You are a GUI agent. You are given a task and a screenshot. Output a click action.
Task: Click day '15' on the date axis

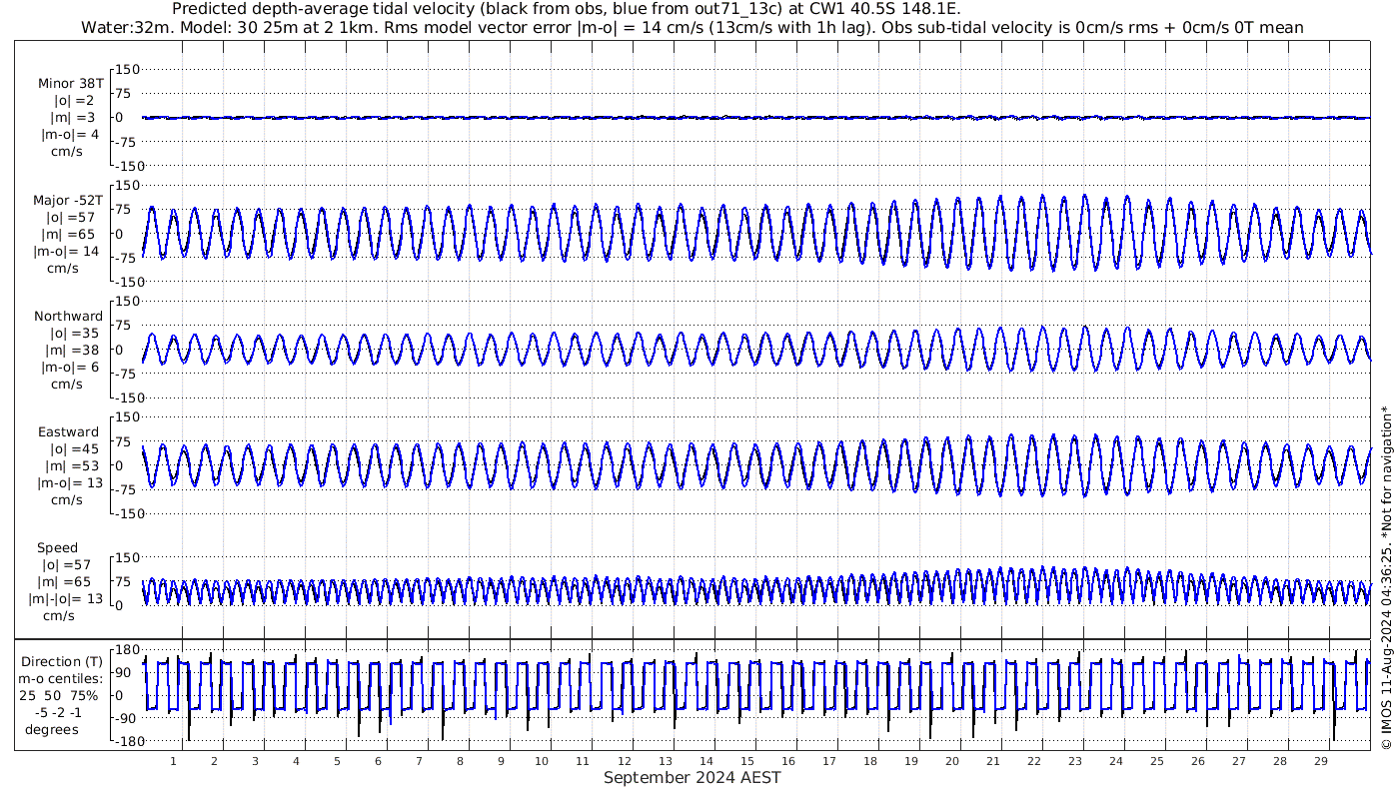pos(746,761)
